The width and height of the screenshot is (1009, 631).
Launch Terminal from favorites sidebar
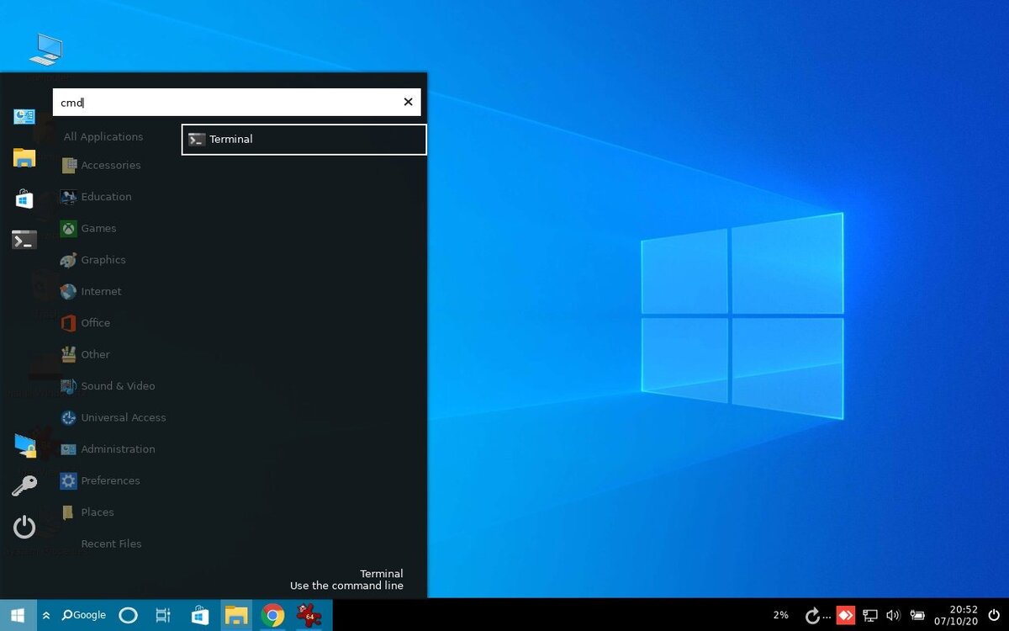(24, 241)
